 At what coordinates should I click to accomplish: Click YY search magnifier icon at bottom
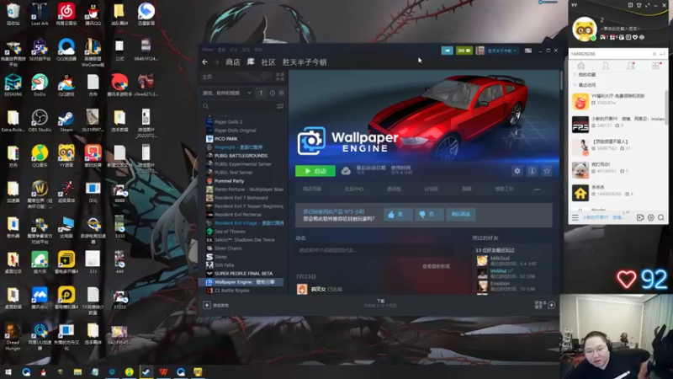pos(661,217)
